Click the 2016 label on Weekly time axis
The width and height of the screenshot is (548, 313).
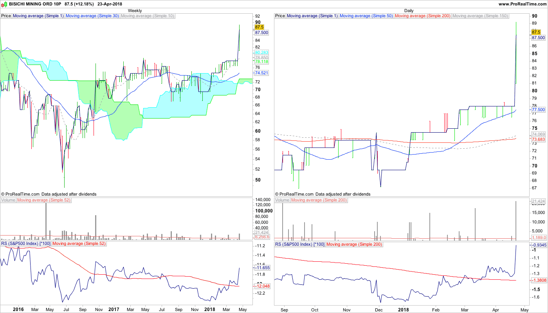pyautogui.click(x=18, y=309)
